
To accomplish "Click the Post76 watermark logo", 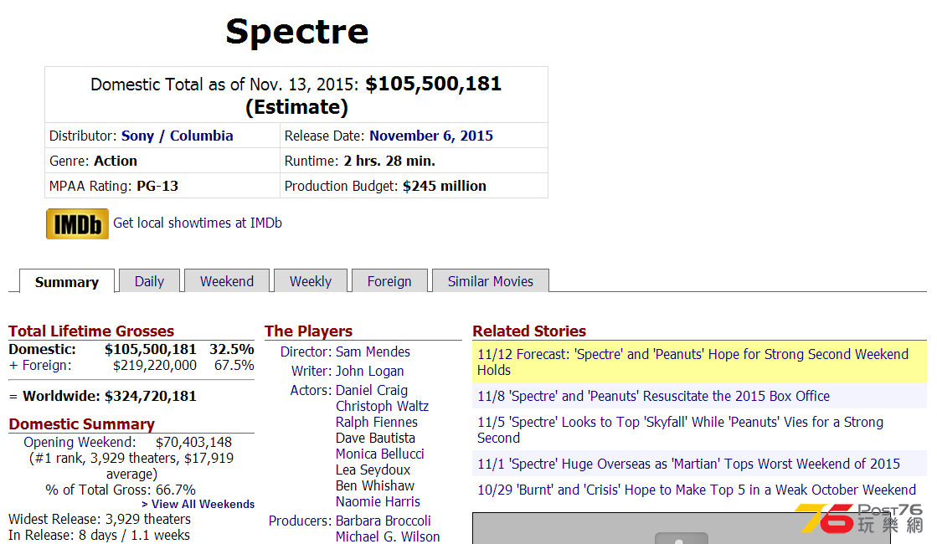I will point(860,518).
